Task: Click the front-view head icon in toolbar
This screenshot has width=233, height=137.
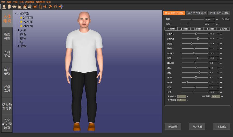Action: click(4, 6)
